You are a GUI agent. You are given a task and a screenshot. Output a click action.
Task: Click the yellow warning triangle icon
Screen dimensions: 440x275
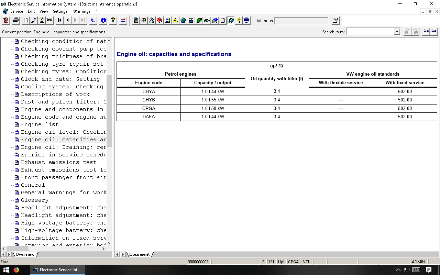[175, 21]
